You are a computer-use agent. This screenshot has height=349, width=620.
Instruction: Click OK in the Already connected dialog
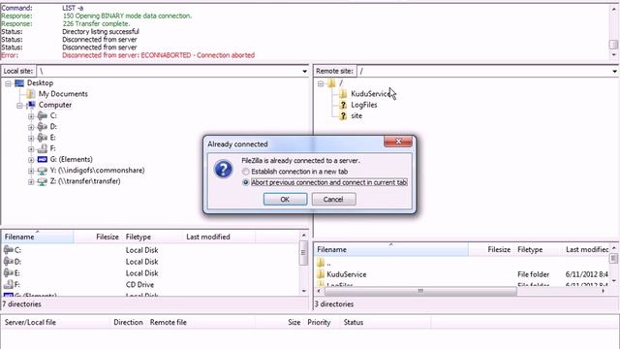coord(285,199)
